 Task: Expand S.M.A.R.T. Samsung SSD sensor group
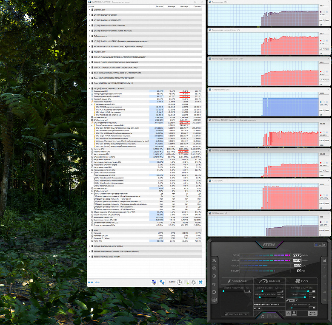click(x=89, y=57)
